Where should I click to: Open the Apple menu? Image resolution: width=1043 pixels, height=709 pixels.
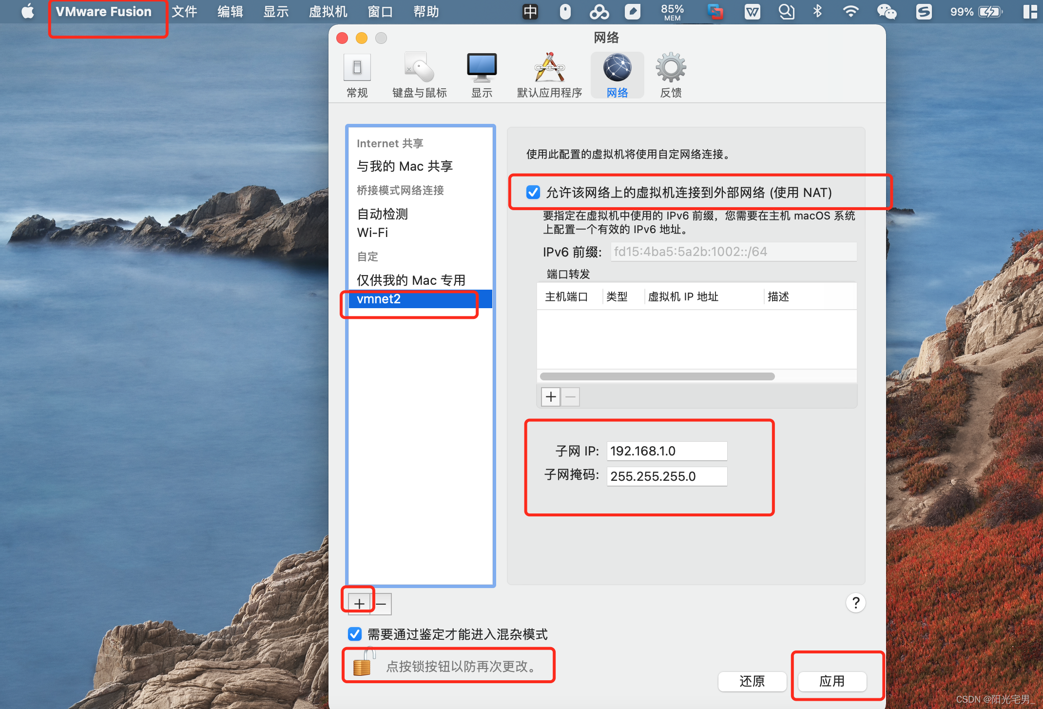(x=28, y=12)
